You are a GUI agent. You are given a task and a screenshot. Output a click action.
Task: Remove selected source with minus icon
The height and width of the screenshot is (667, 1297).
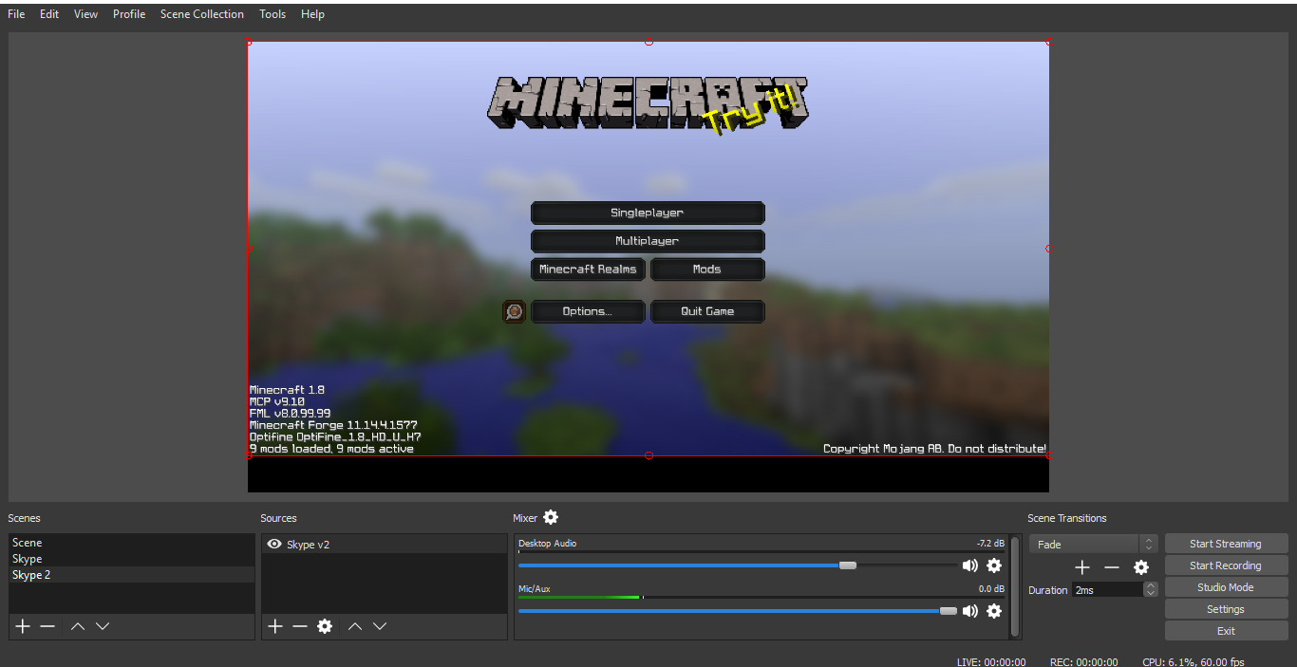(300, 626)
